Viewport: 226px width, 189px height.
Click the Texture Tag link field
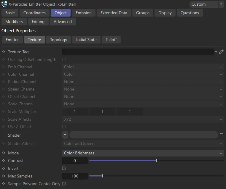138,52
